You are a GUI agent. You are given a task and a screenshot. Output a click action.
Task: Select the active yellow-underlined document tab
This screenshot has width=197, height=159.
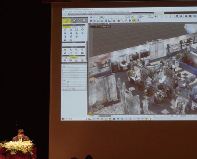(159, 13)
